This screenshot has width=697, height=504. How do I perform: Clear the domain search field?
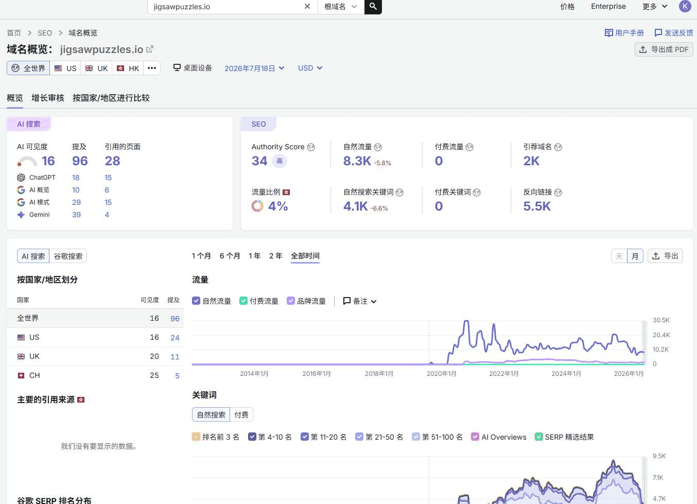[x=307, y=7]
